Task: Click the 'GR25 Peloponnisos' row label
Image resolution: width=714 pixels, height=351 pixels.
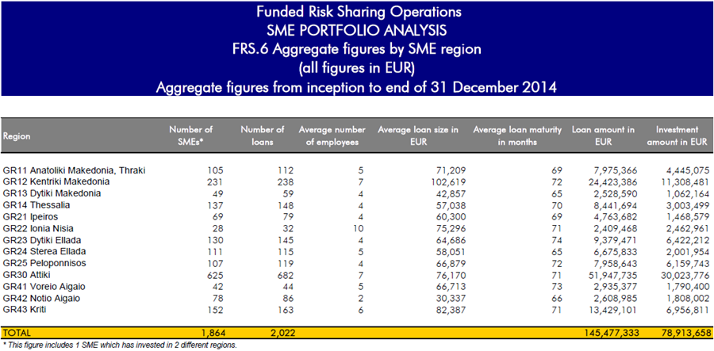Action: pyautogui.click(x=44, y=263)
